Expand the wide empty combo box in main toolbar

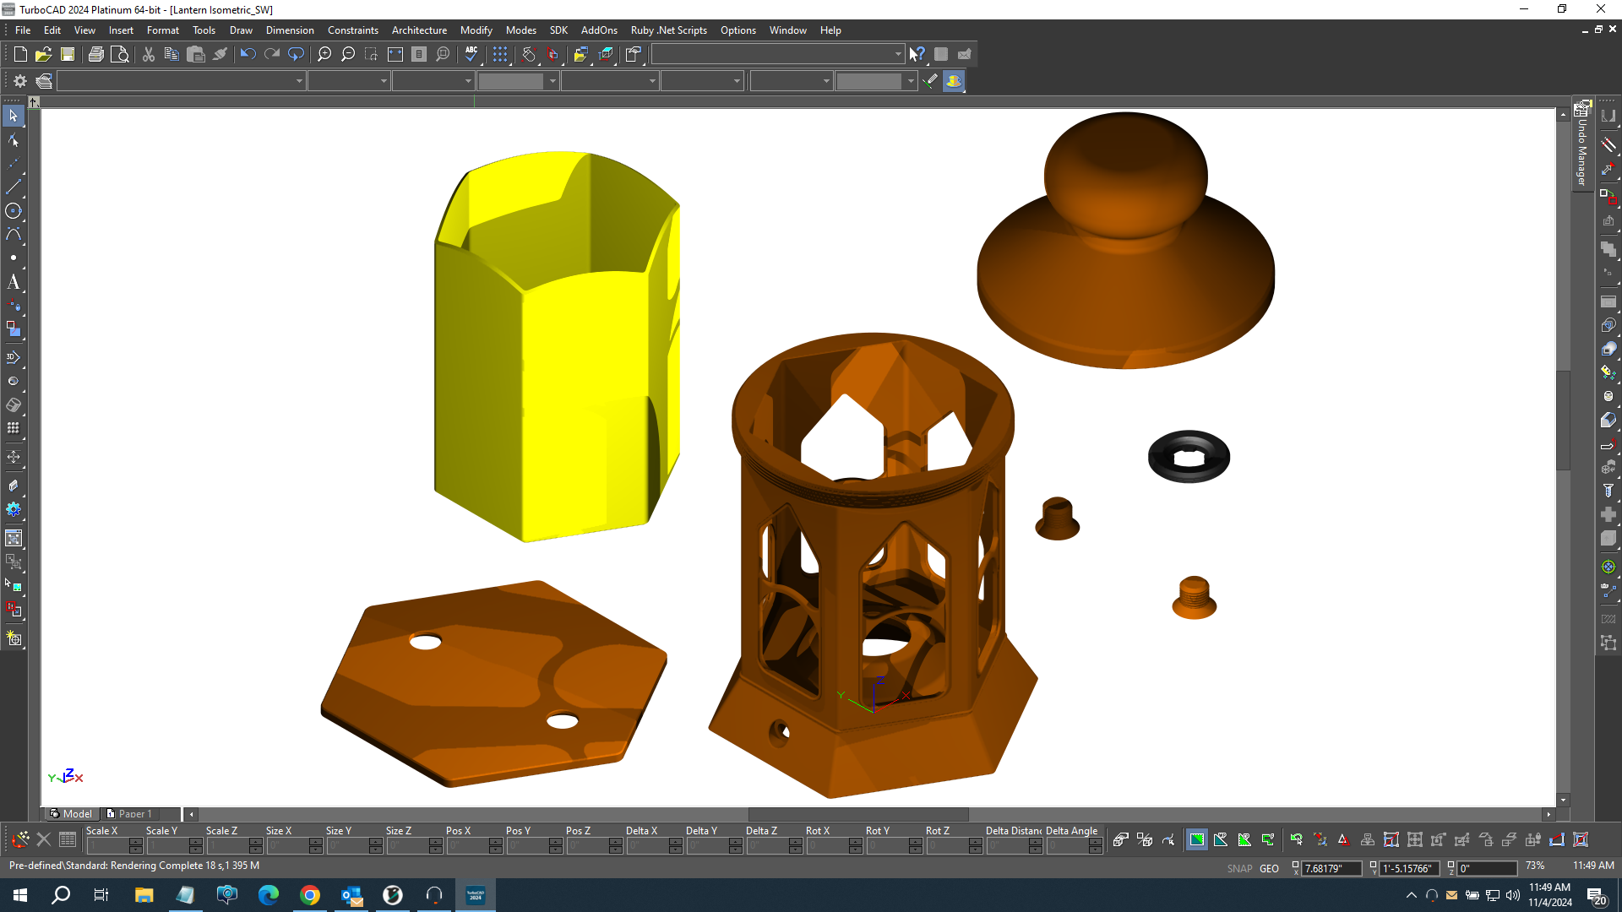click(778, 54)
